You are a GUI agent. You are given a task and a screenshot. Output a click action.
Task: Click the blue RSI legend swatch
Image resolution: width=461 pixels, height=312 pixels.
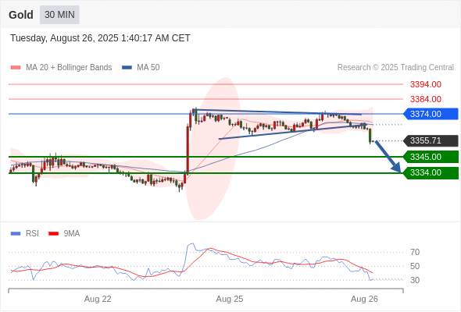(16, 234)
